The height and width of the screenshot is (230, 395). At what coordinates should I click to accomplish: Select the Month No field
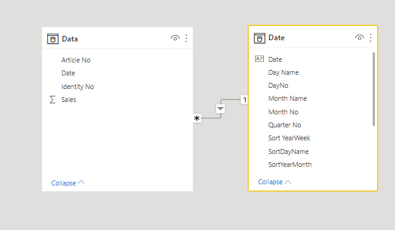tap(283, 112)
